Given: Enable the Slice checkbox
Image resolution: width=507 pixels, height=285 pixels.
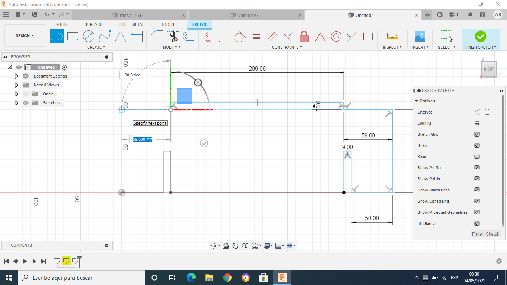Looking at the screenshot, I should [x=477, y=157].
